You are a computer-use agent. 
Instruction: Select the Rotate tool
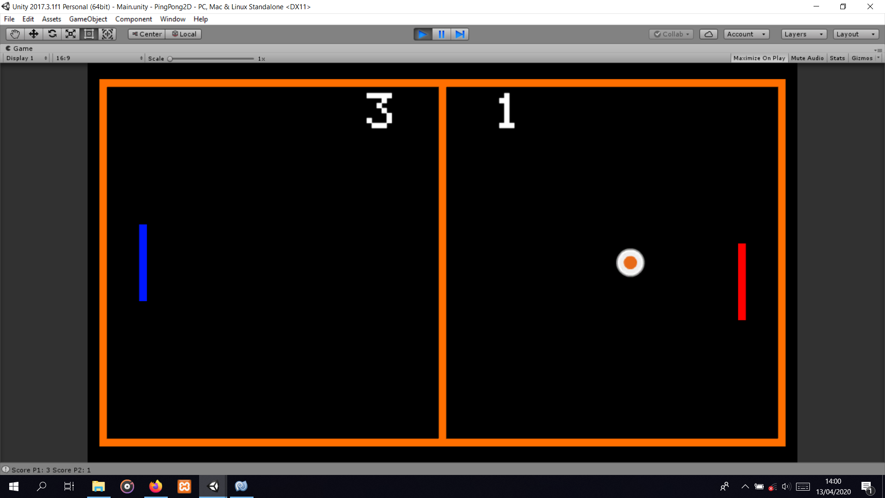(52, 34)
